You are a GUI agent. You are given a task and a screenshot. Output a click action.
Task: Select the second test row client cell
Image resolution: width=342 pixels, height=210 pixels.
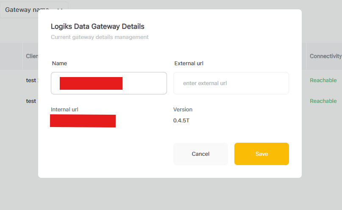point(31,101)
